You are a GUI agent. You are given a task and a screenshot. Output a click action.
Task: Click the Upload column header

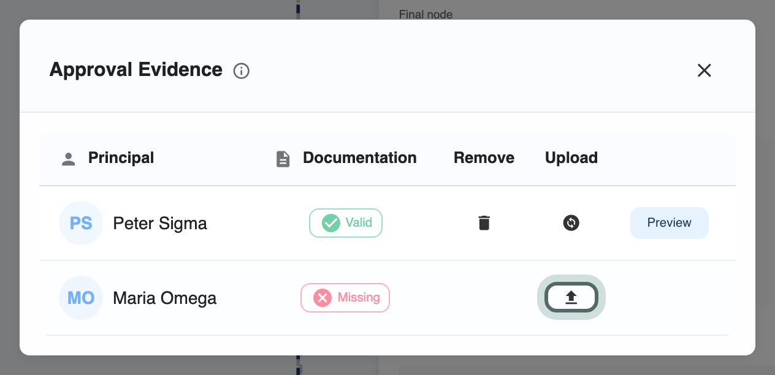click(x=571, y=158)
